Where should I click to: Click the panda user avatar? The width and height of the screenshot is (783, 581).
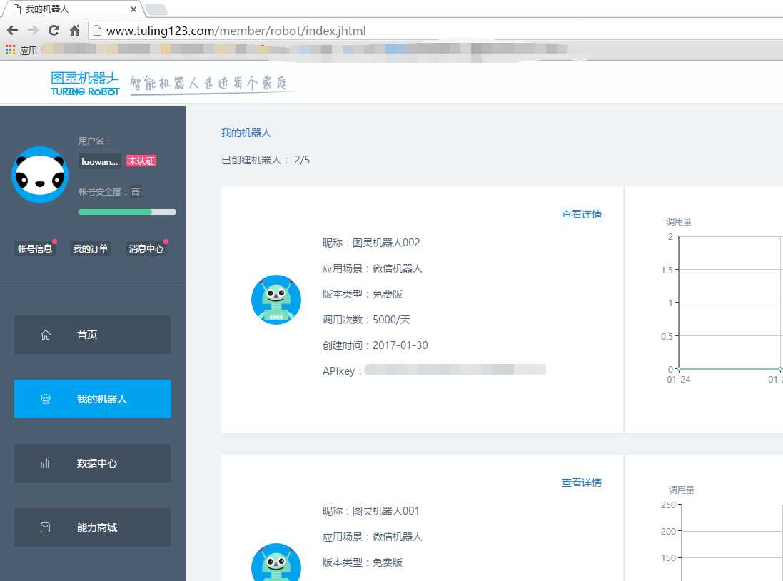(40, 175)
